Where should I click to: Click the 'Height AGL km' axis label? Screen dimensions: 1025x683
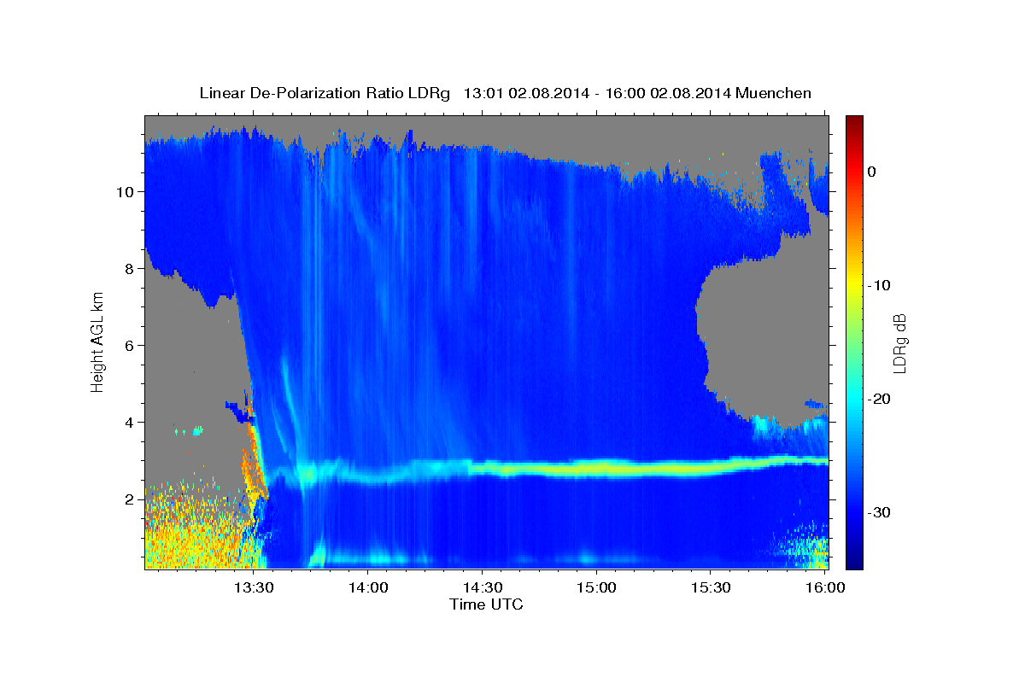click(x=98, y=342)
